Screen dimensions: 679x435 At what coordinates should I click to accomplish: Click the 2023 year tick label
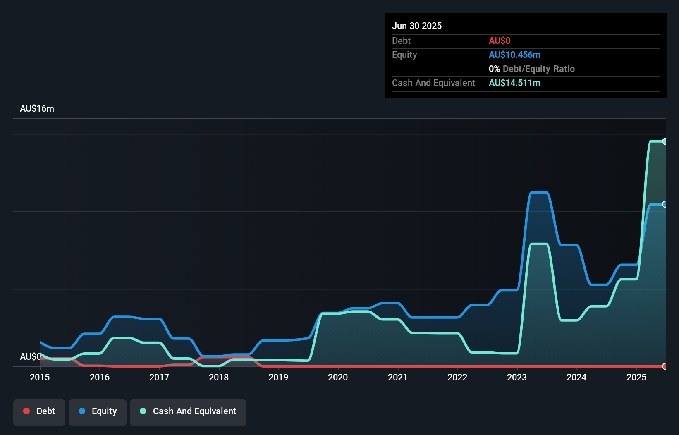[517, 377]
